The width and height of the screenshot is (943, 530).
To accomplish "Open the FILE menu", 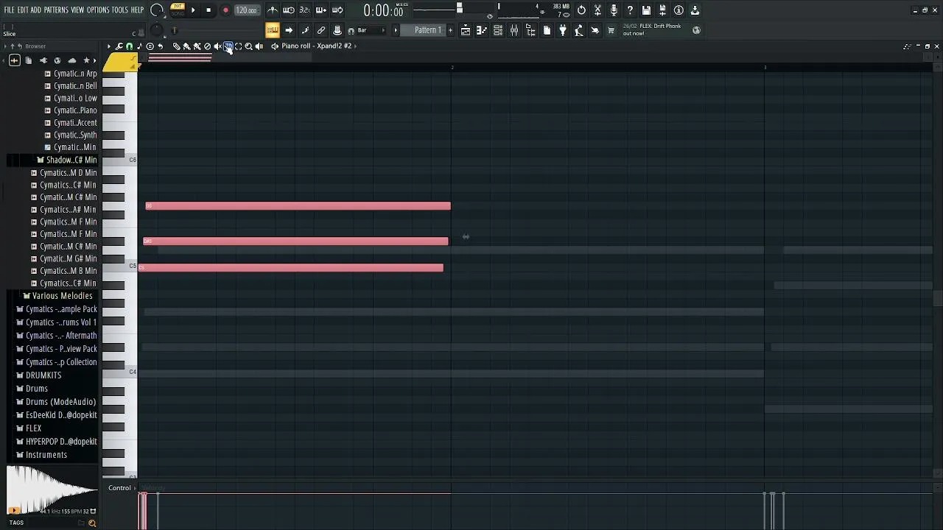I will (10, 10).
